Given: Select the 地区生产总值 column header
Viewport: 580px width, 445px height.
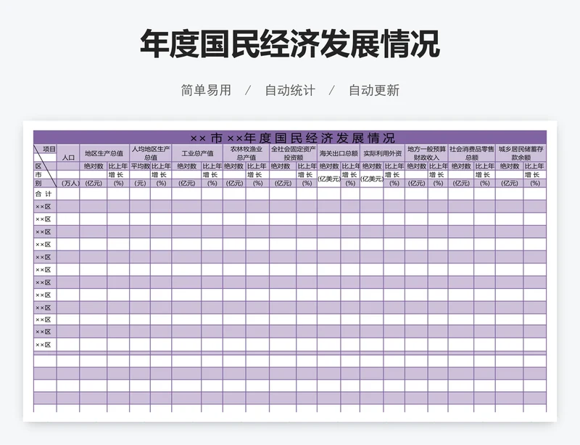Looking at the screenshot, I should [x=104, y=153].
